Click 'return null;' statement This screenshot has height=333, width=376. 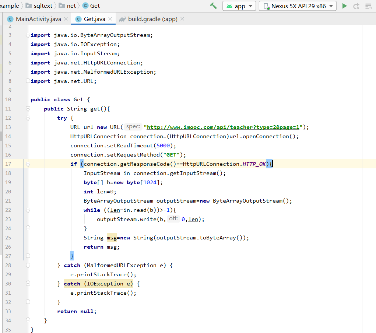pyautogui.click(x=77, y=311)
